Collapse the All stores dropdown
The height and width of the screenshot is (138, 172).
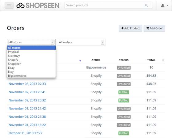click(x=31, y=42)
